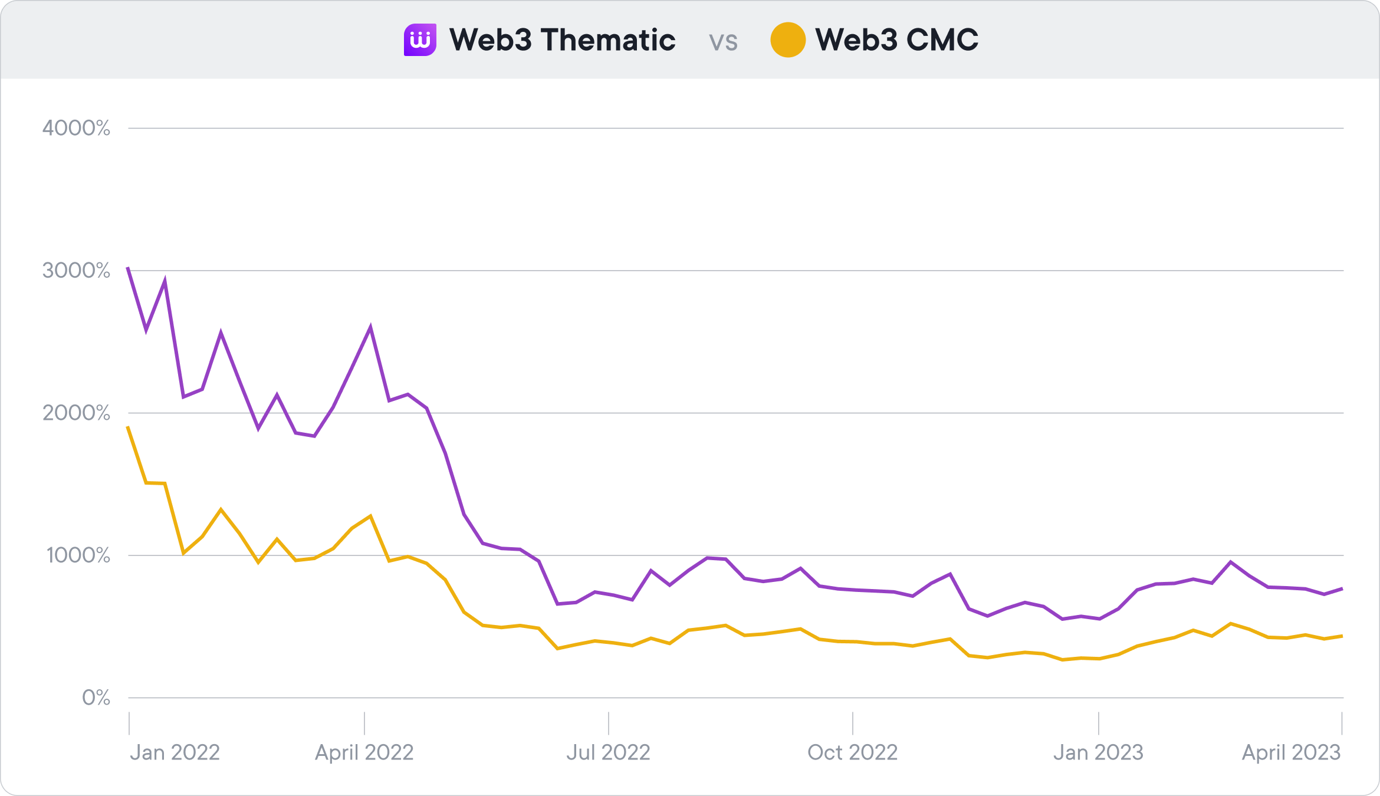Viewport: 1380px width, 796px height.
Task: Click the purple line's starting point
Action: pos(128,268)
